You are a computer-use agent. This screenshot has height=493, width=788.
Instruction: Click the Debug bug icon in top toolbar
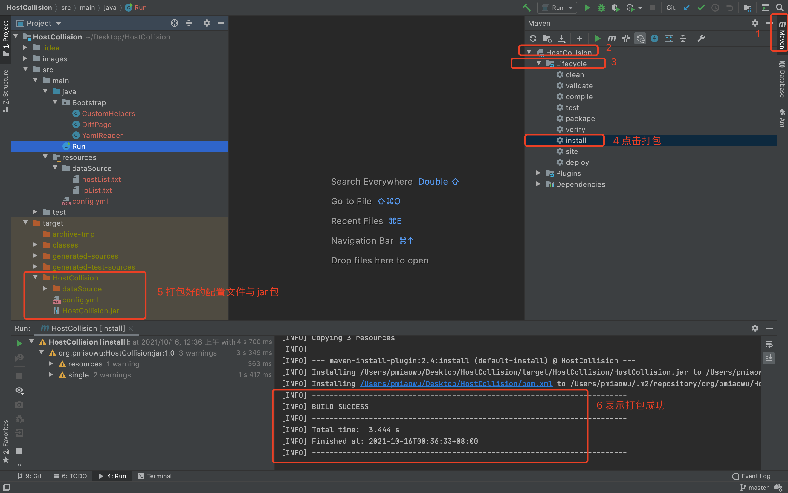pyautogui.click(x=601, y=7)
